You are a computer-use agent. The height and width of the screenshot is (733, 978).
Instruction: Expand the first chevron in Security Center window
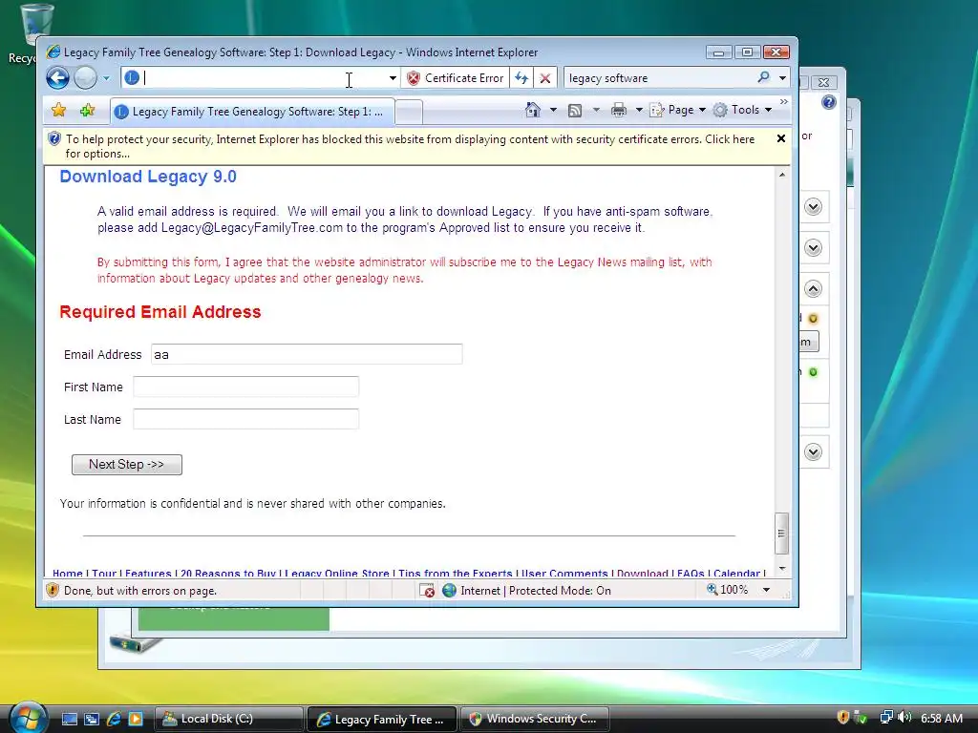(x=813, y=206)
